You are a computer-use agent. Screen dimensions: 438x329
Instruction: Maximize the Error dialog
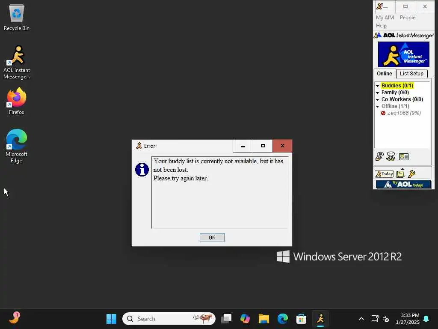[x=263, y=146]
